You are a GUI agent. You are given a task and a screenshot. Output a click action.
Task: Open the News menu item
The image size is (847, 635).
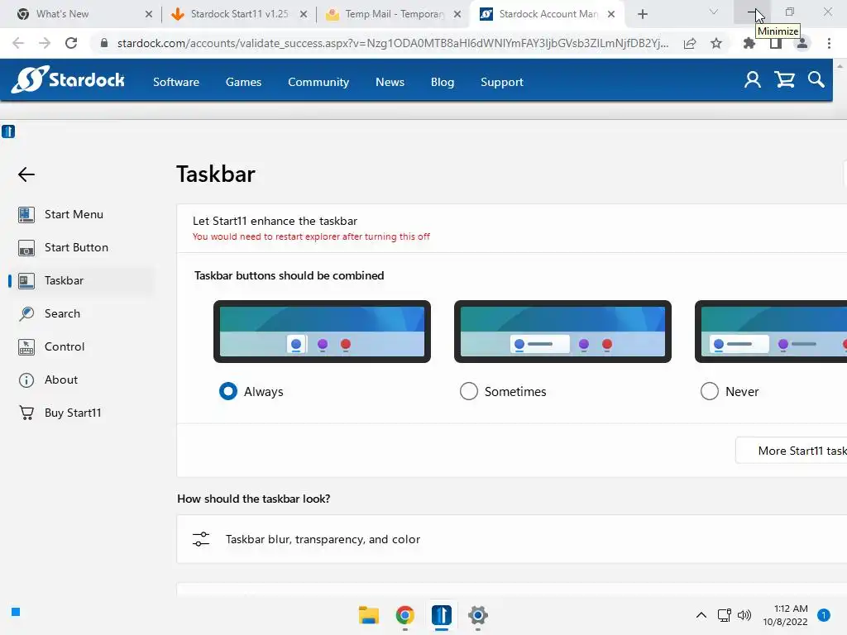[390, 82]
